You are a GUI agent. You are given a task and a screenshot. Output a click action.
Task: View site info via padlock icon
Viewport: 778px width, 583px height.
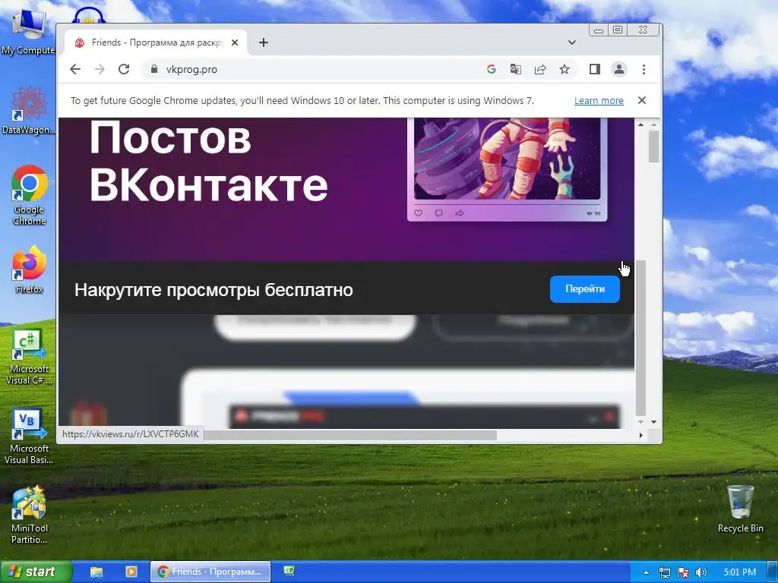tap(153, 69)
